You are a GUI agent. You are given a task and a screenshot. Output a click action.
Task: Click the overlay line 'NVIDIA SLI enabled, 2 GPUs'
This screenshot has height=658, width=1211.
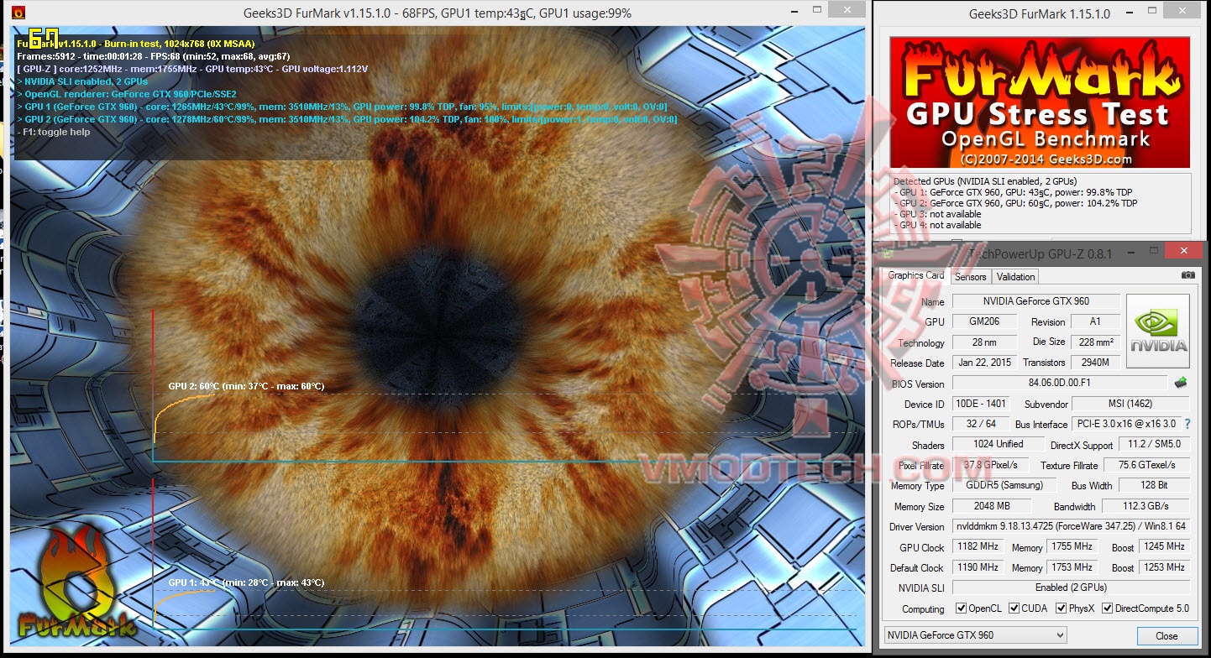pos(82,81)
